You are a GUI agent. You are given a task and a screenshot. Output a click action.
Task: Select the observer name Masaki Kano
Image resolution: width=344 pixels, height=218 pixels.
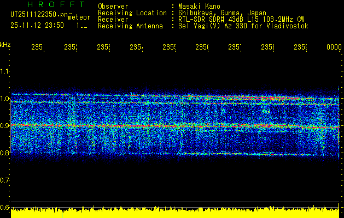(199, 7)
